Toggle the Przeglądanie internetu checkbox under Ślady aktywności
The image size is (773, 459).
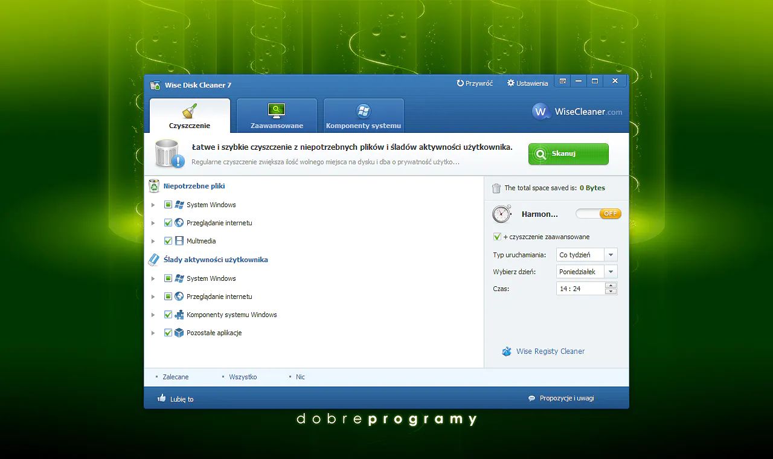click(168, 297)
